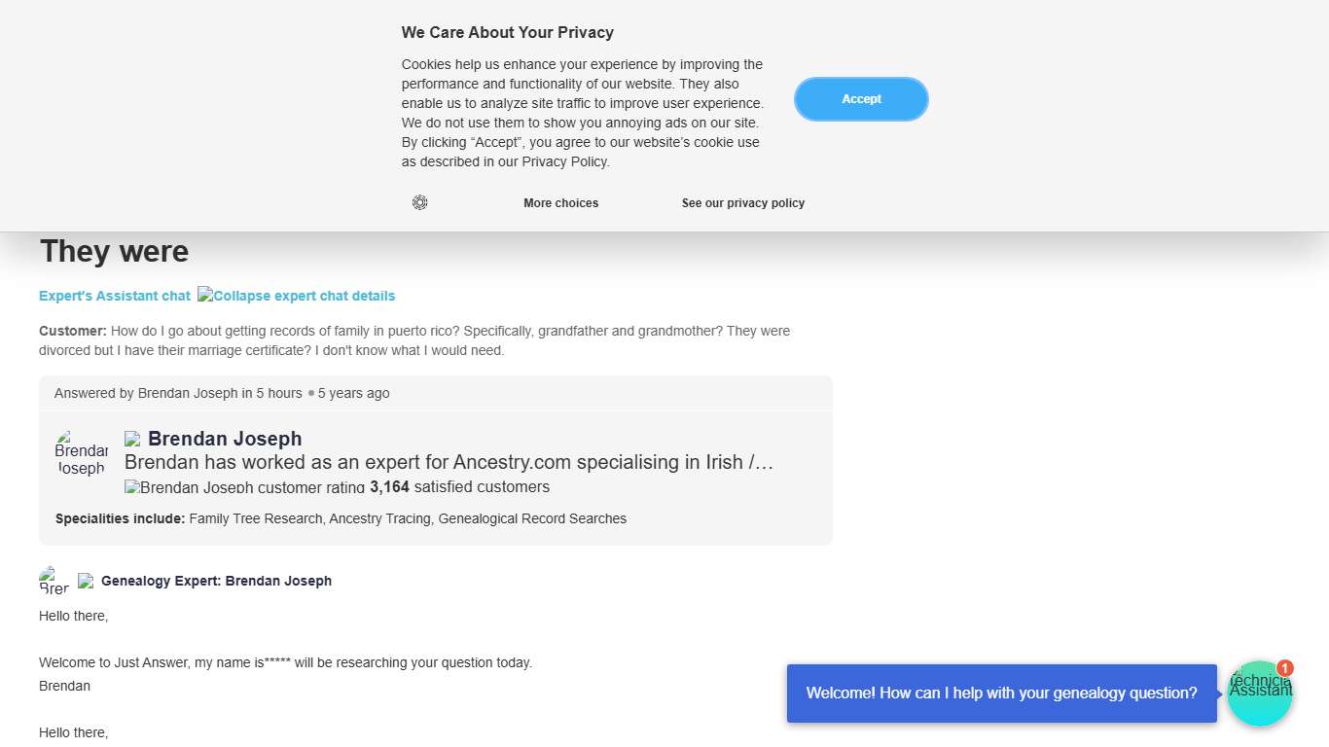1329x747 pixels.
Task: Expand Brendan's truncated Ancestry.com bio text
Action: (x=449, y=462)
